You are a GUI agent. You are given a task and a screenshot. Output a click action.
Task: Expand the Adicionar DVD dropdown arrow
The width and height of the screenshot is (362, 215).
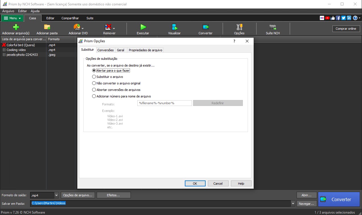pyautogui.click(x=83, y=29)
